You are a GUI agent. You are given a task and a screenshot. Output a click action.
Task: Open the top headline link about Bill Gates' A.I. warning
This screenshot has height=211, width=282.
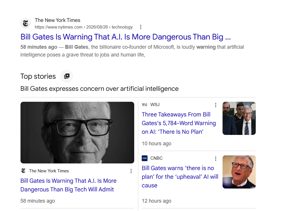[x=126, y=37]
